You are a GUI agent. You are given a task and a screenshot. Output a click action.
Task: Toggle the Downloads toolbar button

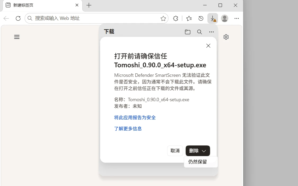(213, 18)
